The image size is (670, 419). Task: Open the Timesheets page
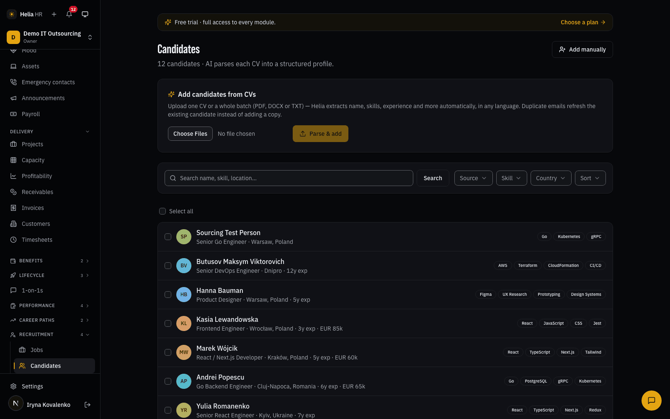click(50, 240)
